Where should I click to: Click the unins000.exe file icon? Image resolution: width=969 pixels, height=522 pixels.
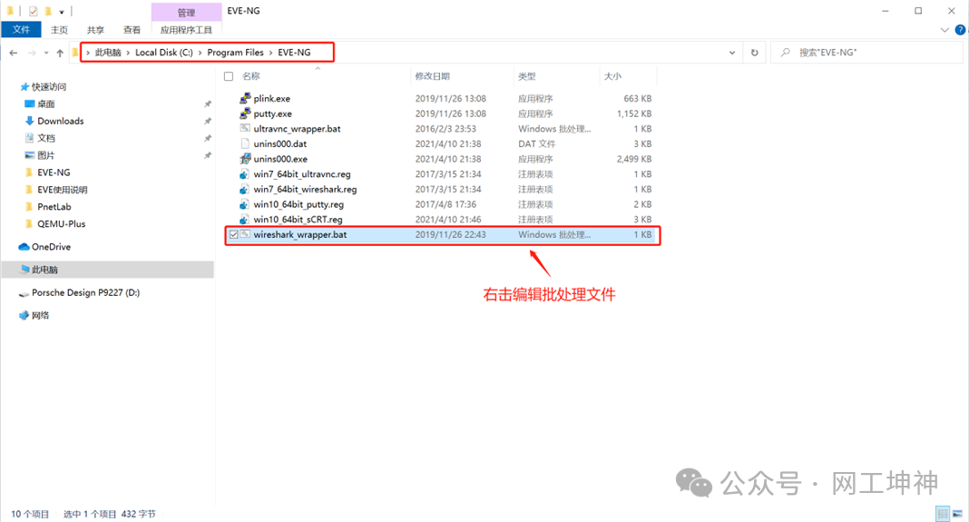[245, 159]
